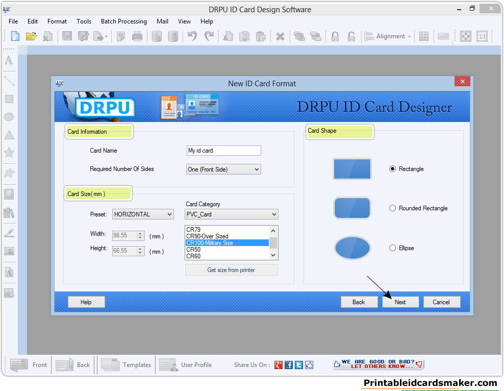Open file with the yellow folder icon
The image size is (504, 391).
pos(31,36)
